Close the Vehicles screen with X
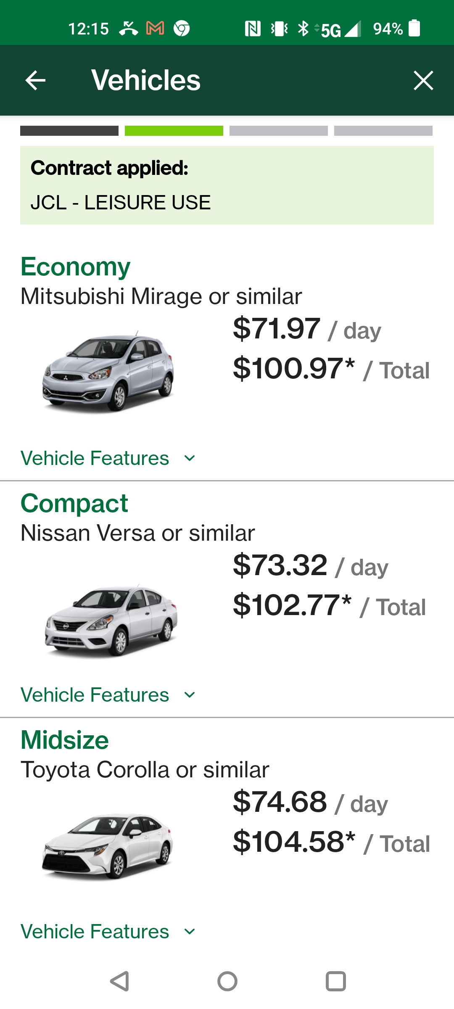The image size is (454, 1009). click(423, 80)
